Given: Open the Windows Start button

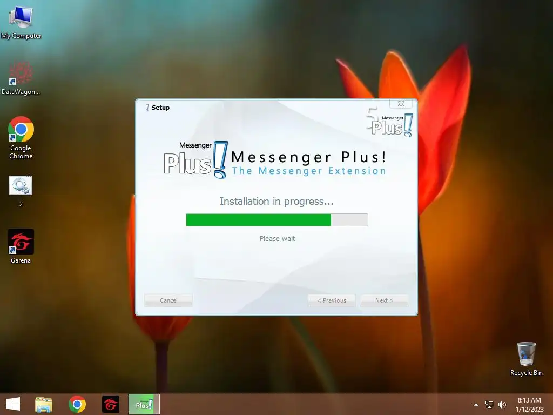Looking at the screenshot, I should coord(13,404).
